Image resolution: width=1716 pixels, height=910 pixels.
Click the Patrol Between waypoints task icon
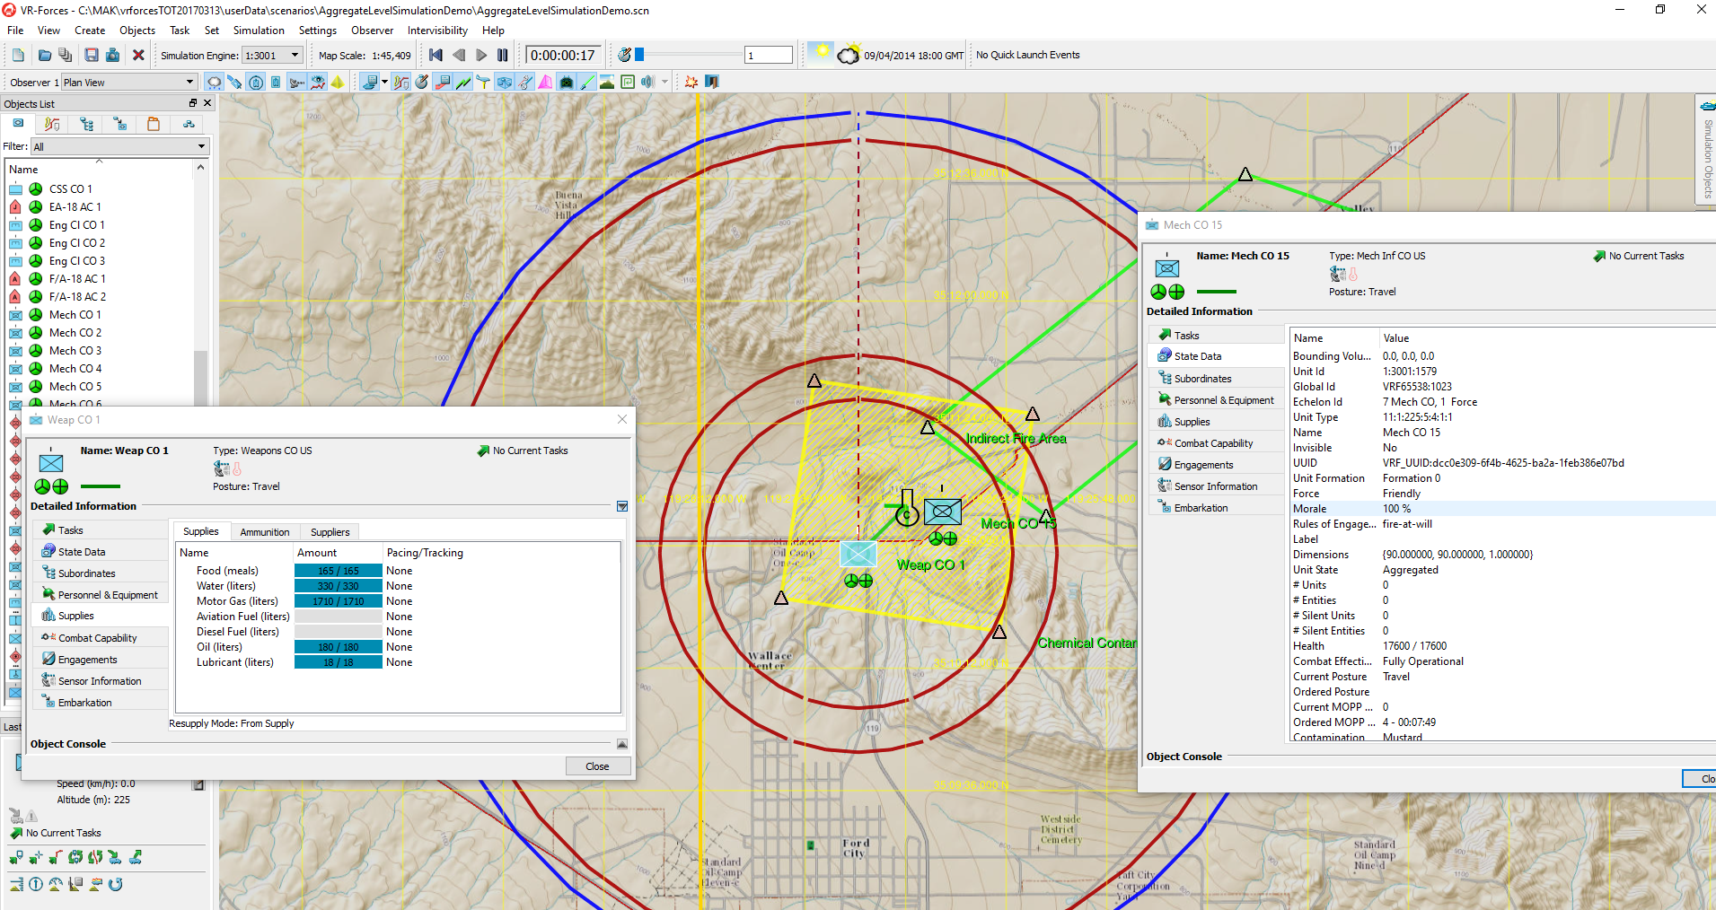click(x=75, y=857)
